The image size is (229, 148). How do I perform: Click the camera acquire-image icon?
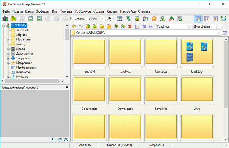pyautogui.click(x=5, y=19)
